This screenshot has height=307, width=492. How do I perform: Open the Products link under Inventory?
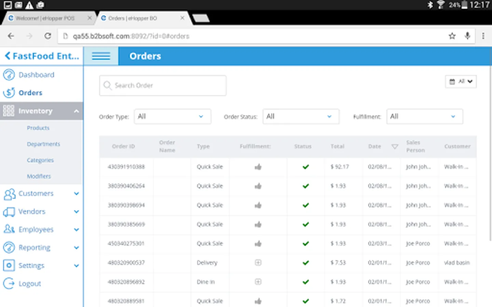click(38, 128)
